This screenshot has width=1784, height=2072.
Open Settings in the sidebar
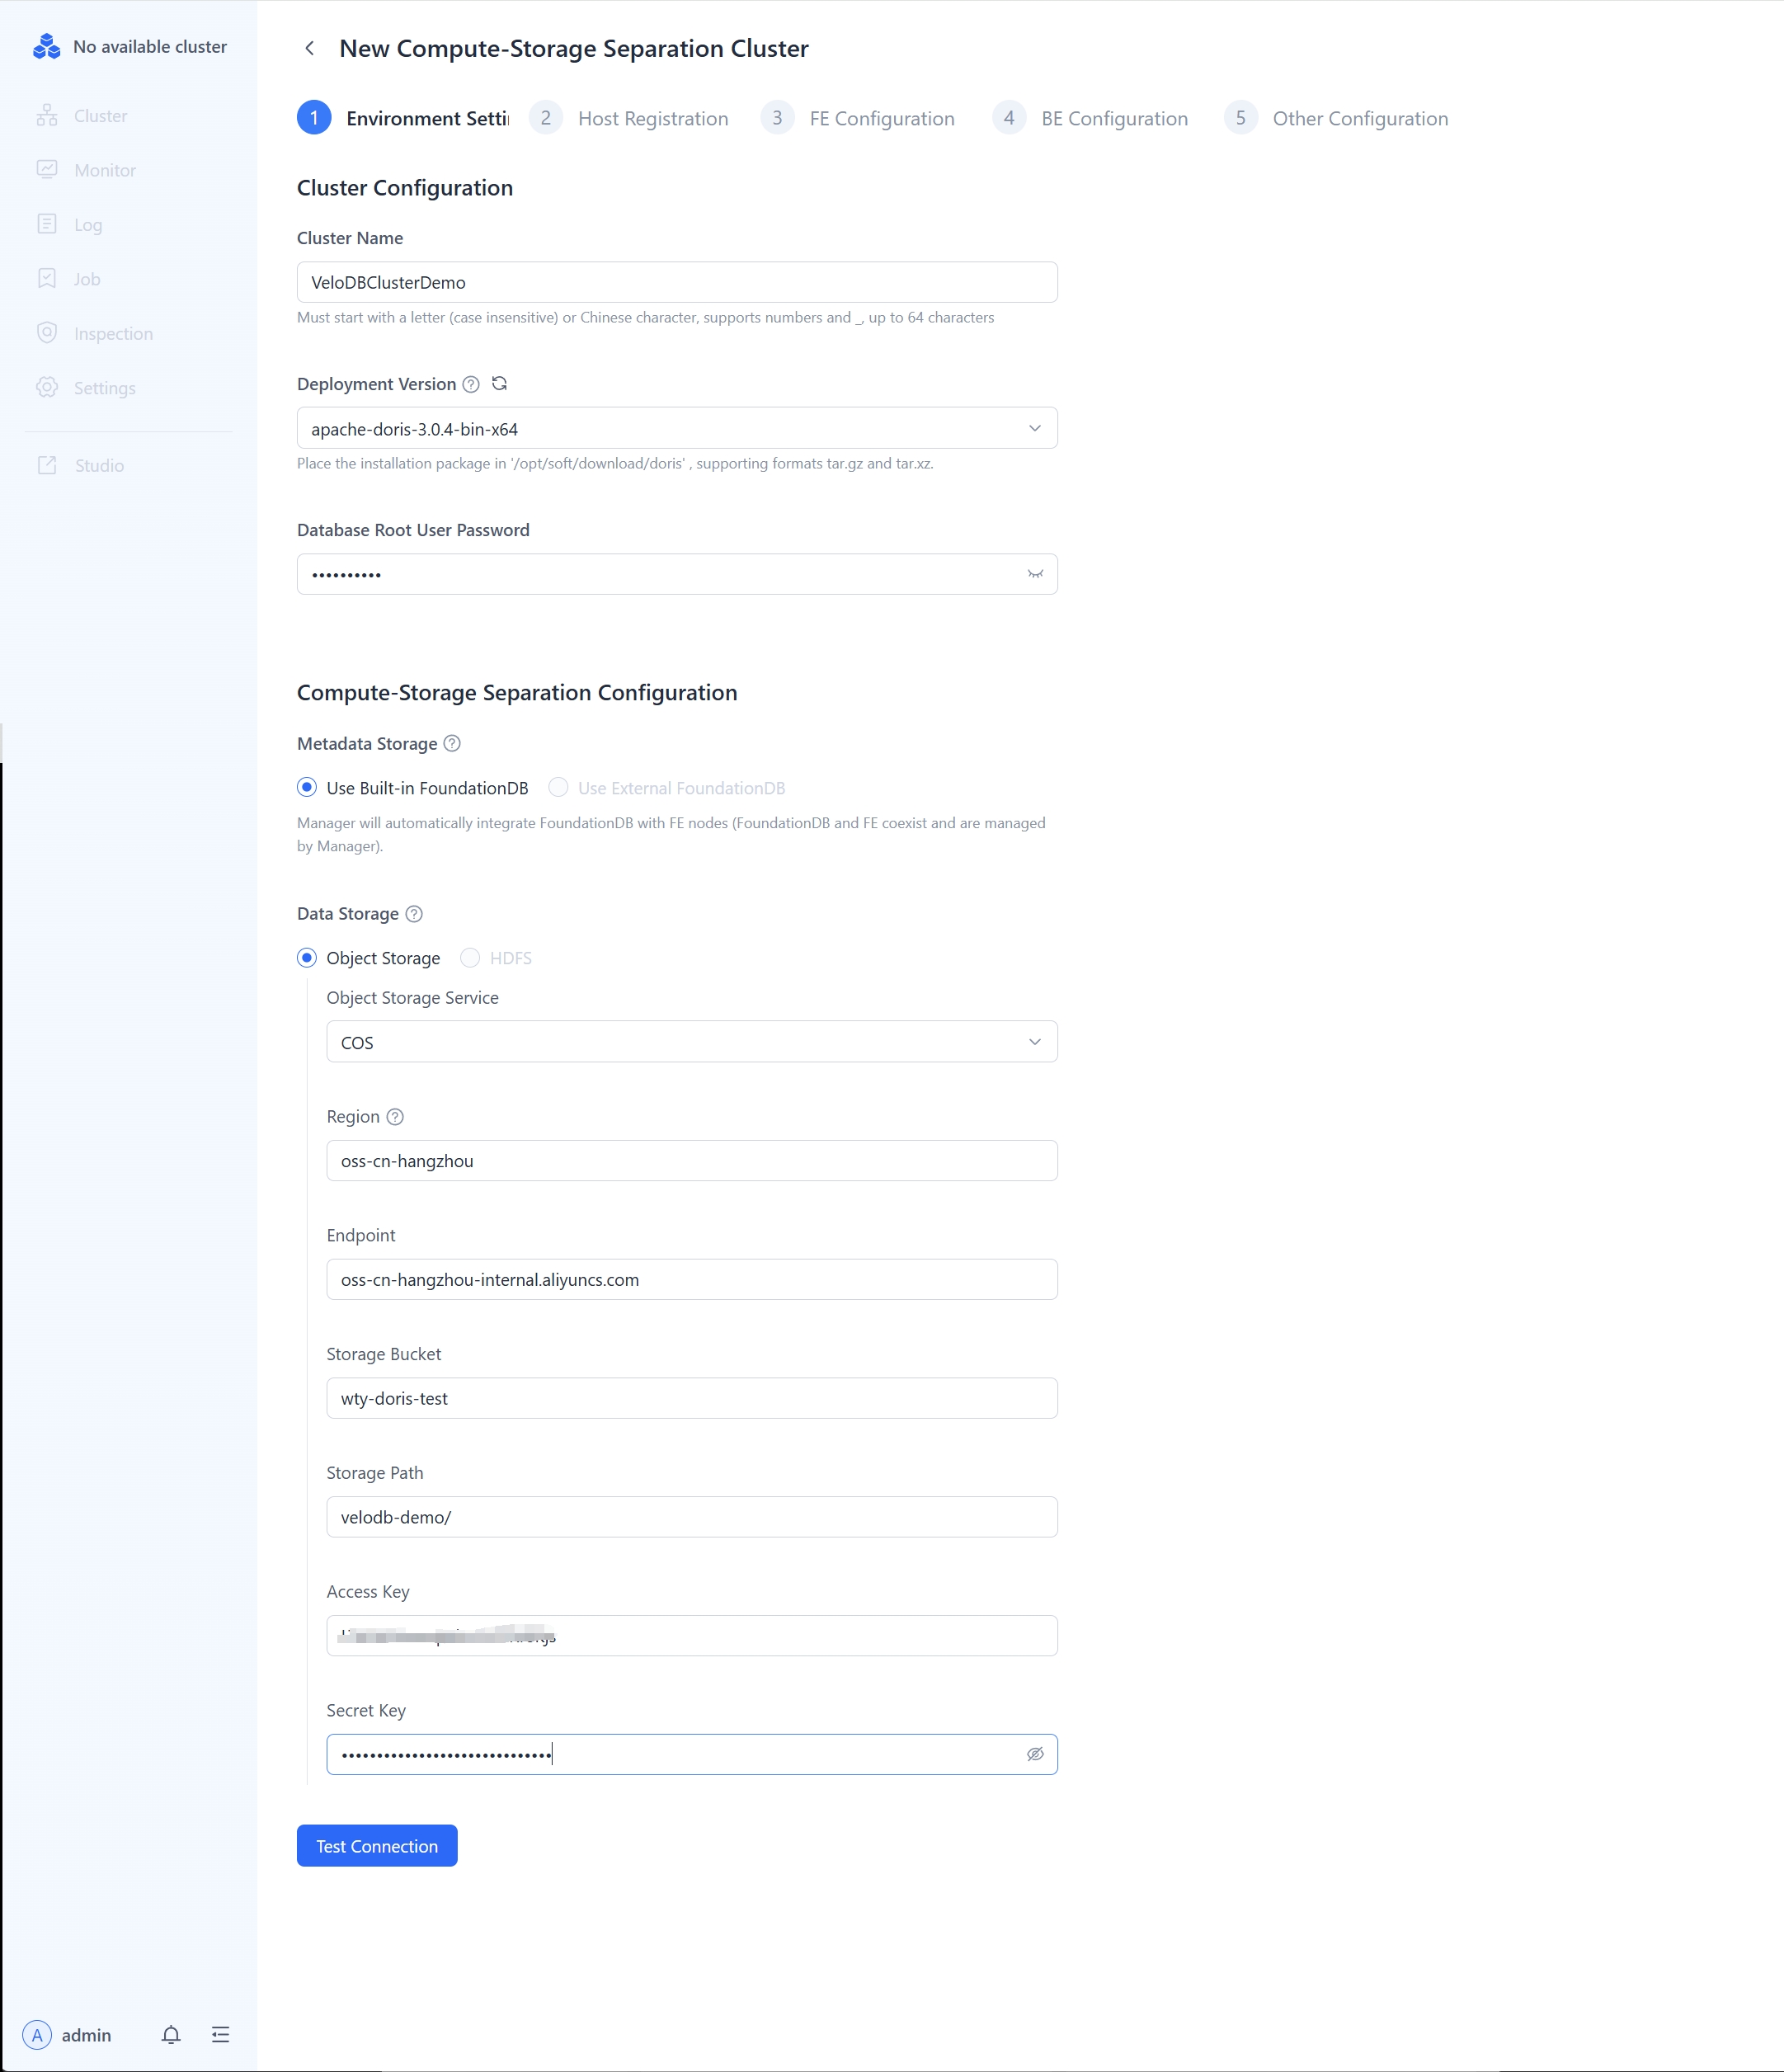104,388
